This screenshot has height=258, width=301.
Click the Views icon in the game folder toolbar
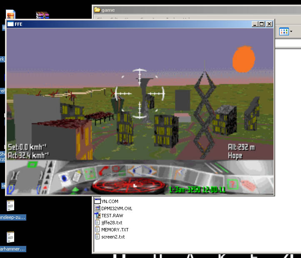[284, 32]
